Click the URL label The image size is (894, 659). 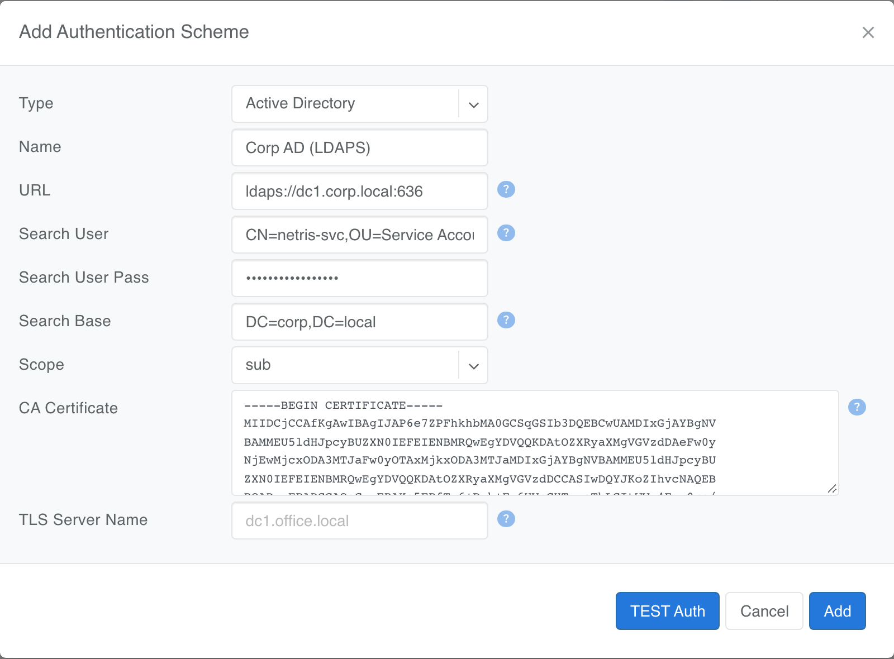[x=35, y=190]
